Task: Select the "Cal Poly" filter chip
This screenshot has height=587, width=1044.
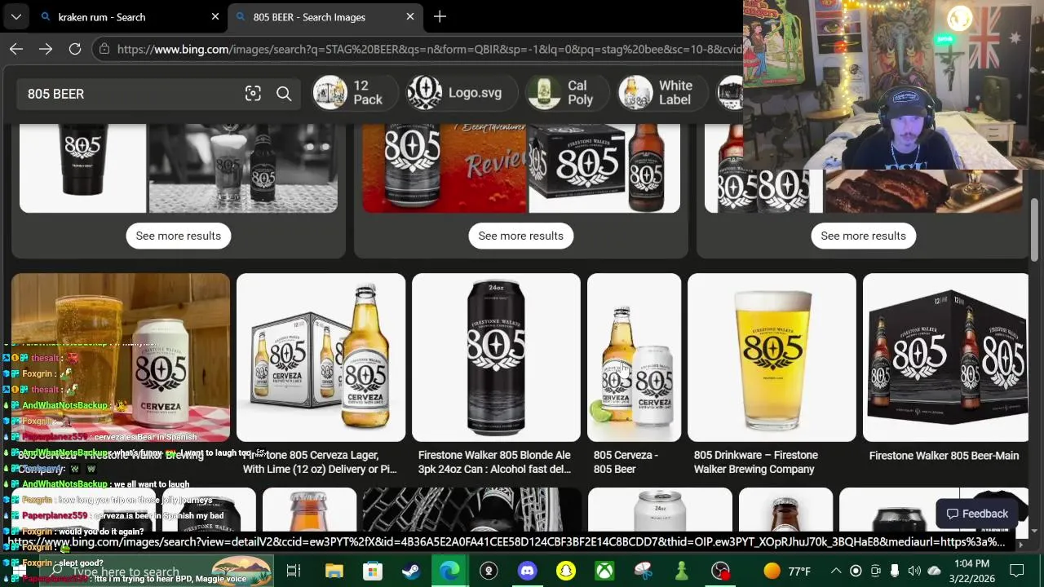Action: pyautogui.click(x=566, y=93)
